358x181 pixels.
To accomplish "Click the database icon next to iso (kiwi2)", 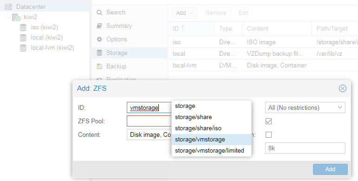I will pos(23,27).
